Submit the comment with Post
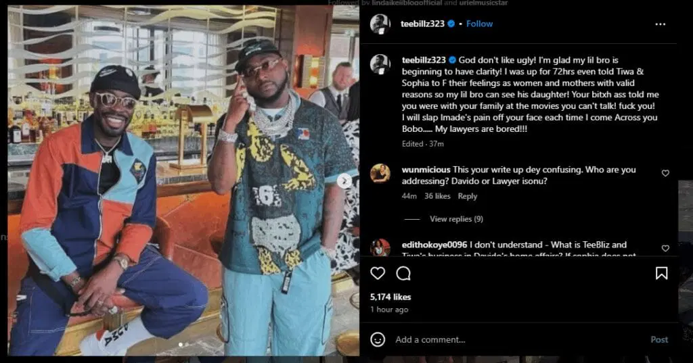Viewport: 693px width, 363px height. tap(659, 339)
